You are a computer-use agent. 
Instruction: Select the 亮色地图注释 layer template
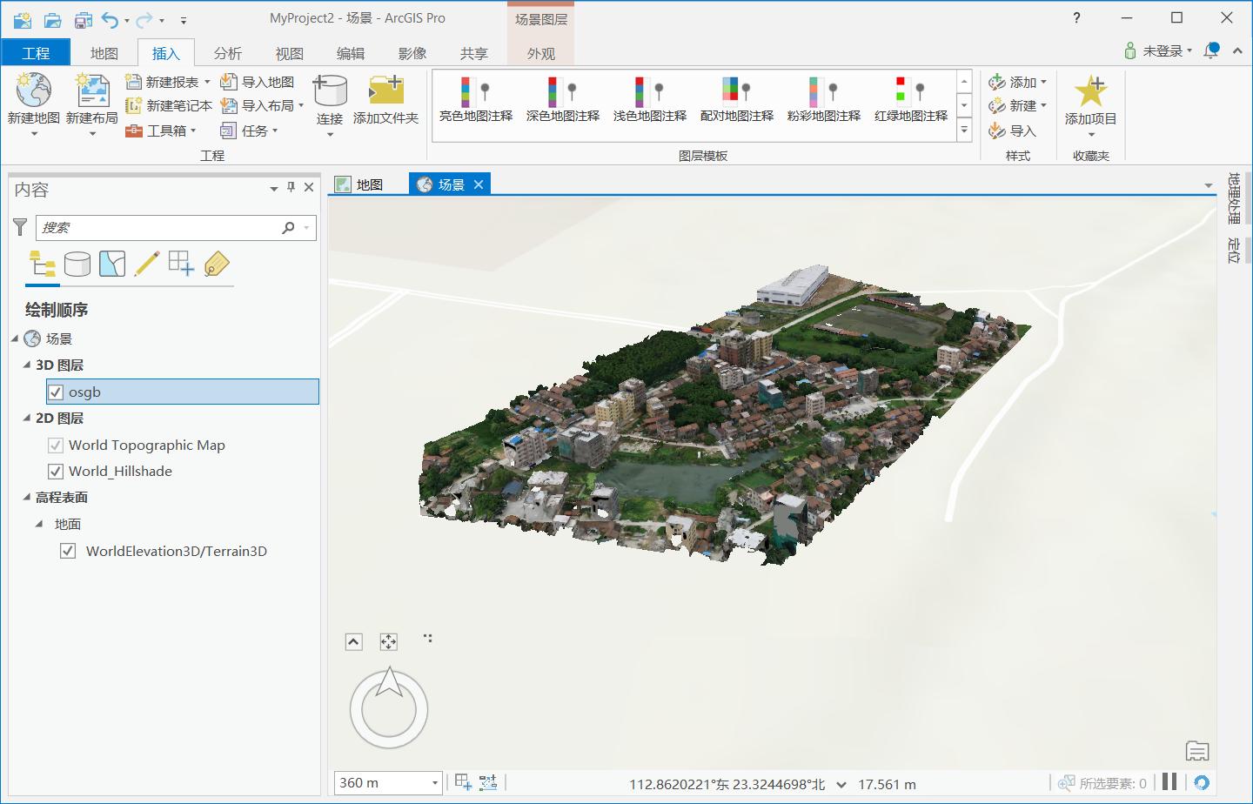[476, 98]
